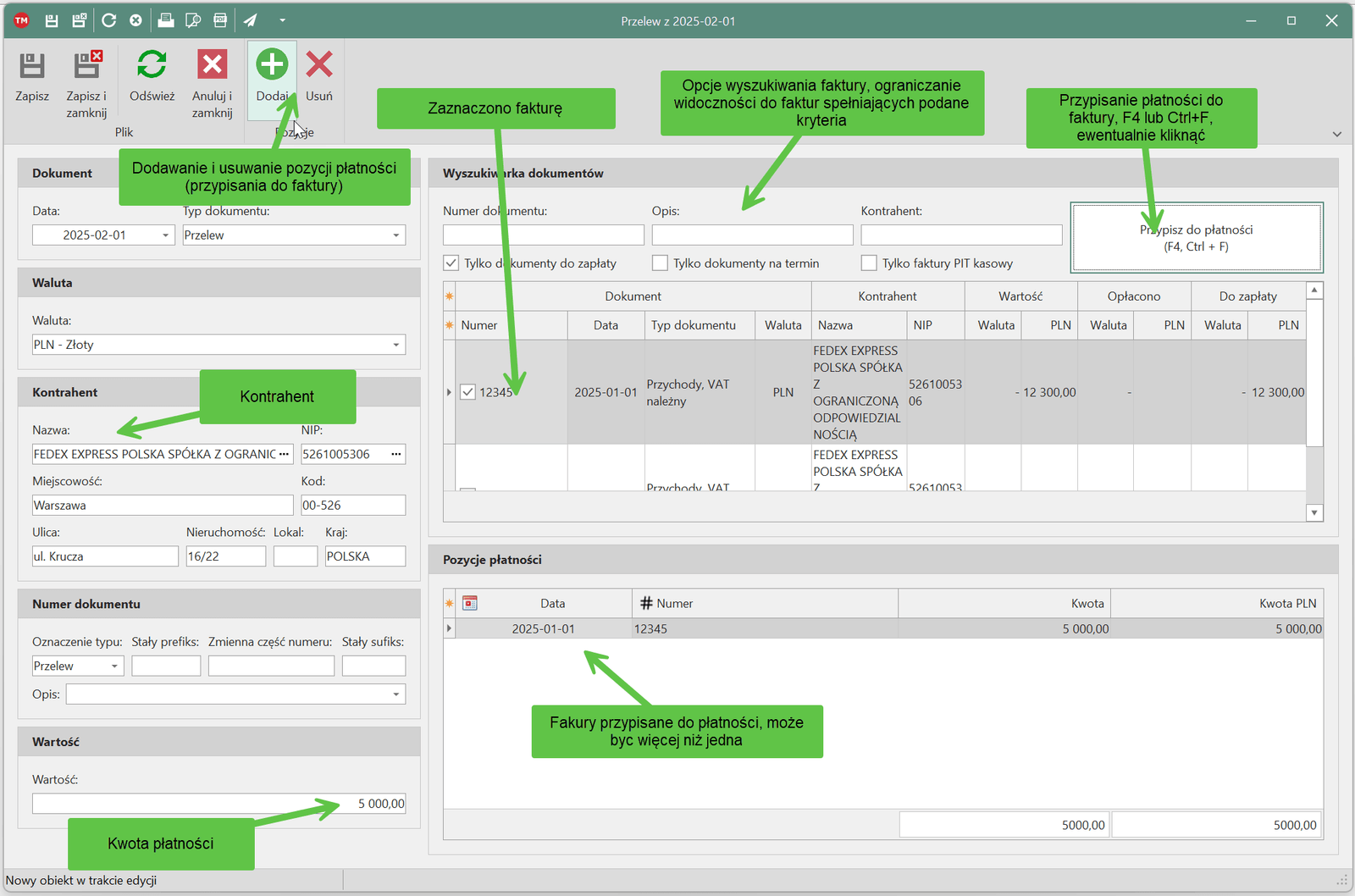The height and width of the screenshot is (896, 1355).
Task: Toggle Tylko dokumenty do zapłaty checkbox
Action: click(x=451, y=263)
